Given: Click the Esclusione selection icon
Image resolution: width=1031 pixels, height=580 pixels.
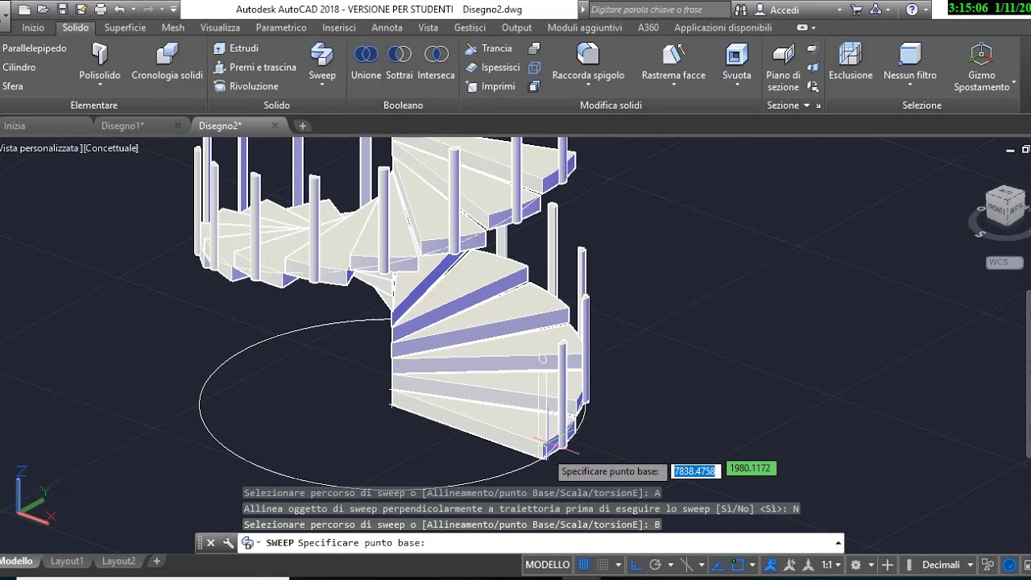Looking at the screenshot, I should click(x=851, y=54).
